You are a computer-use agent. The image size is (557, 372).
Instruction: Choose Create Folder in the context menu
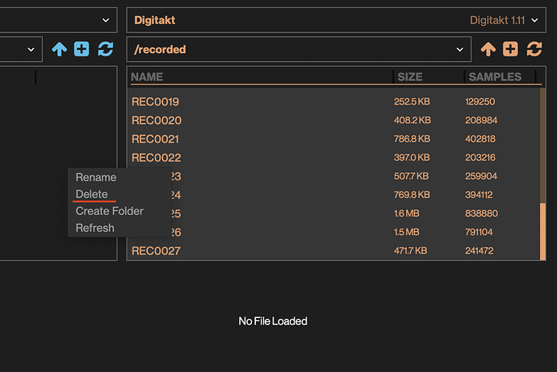tap(110, 211)
